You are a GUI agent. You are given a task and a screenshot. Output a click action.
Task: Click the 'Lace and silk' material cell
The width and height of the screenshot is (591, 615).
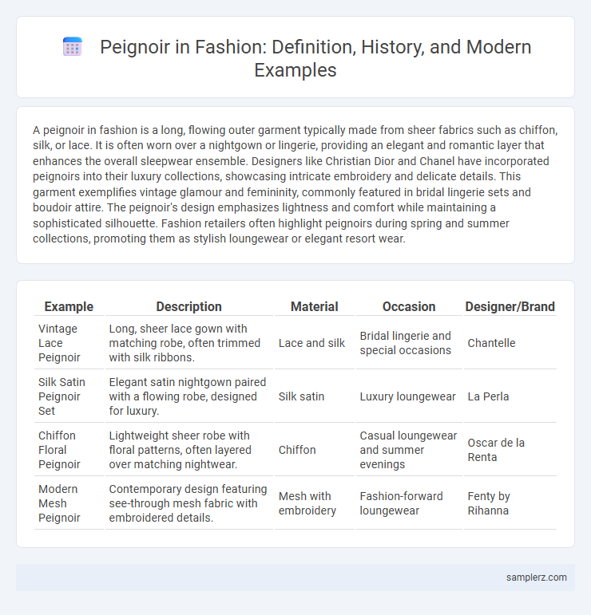coord(314,343)
